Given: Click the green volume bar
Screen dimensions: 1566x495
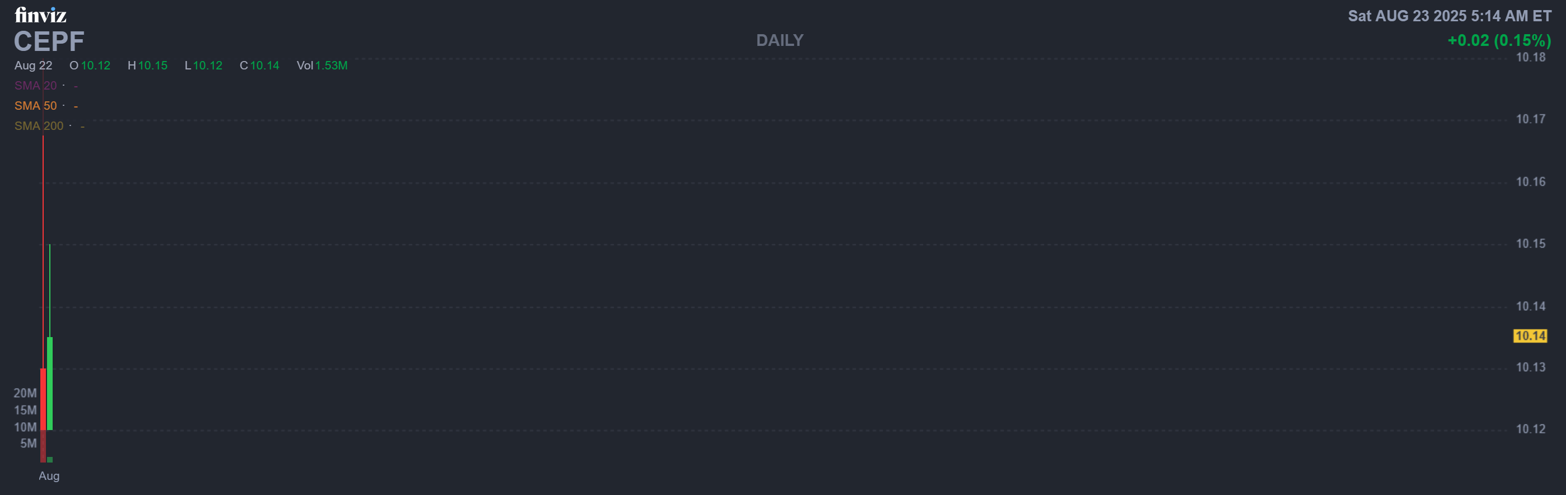Looking at the screenshot, I should coord(50,460).
